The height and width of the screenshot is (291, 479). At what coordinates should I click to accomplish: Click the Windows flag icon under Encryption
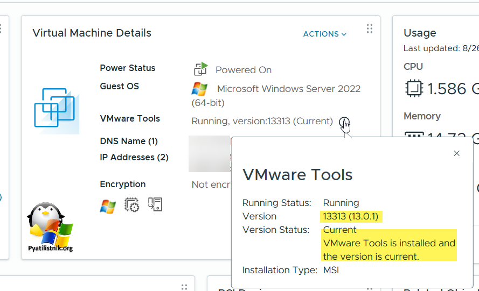coord(108,207)
